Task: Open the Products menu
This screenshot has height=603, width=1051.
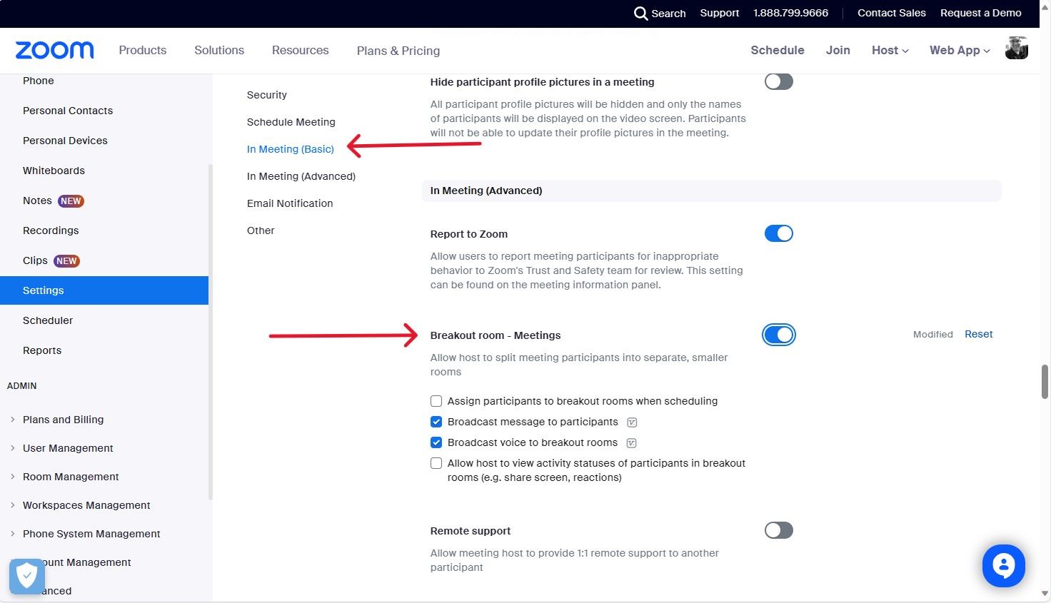Action: click(x=142, y=50)
